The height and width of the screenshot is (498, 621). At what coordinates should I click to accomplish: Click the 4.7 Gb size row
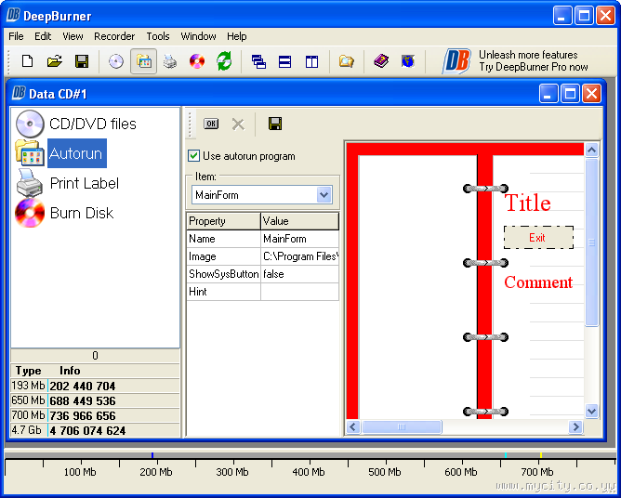point(95,430)
